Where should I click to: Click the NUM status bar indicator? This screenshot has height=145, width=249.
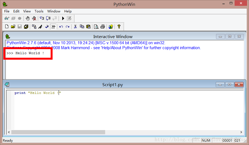pyautogui.click(x=206, y=140)
